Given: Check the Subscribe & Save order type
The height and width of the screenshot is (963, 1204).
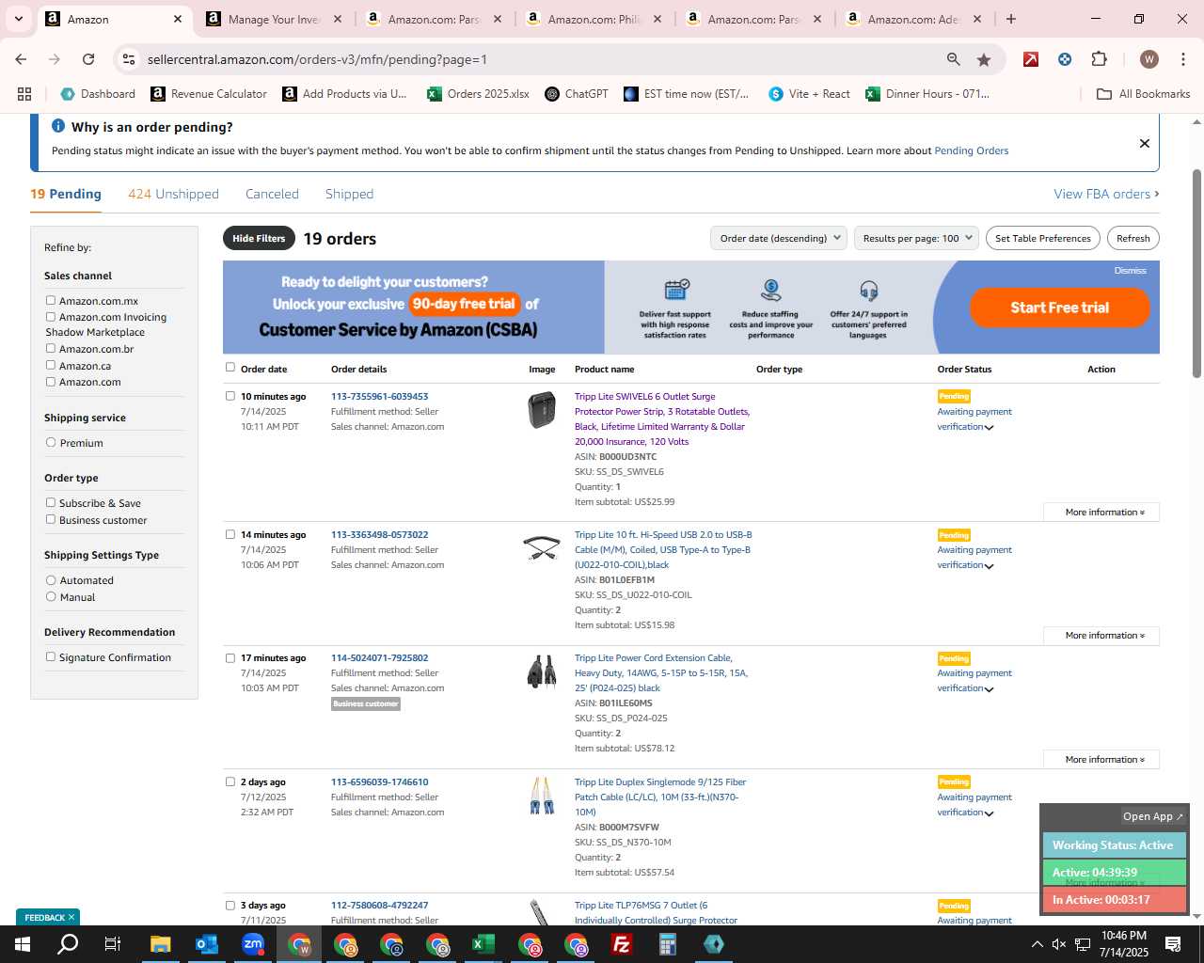Looking at the screenshot, I should coord(51,503).
